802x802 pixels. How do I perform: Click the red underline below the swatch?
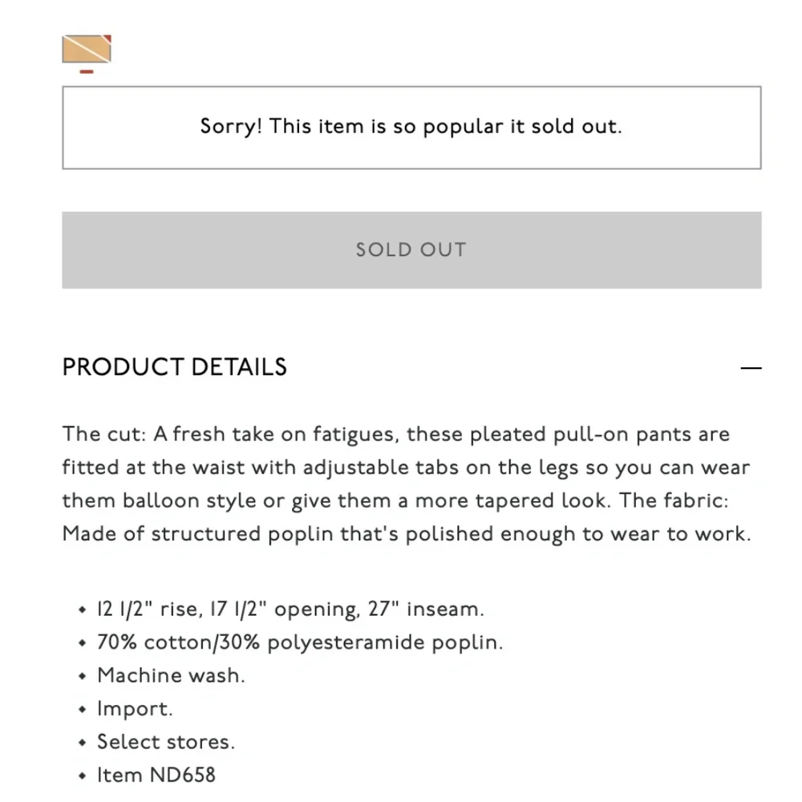point(87,72)
